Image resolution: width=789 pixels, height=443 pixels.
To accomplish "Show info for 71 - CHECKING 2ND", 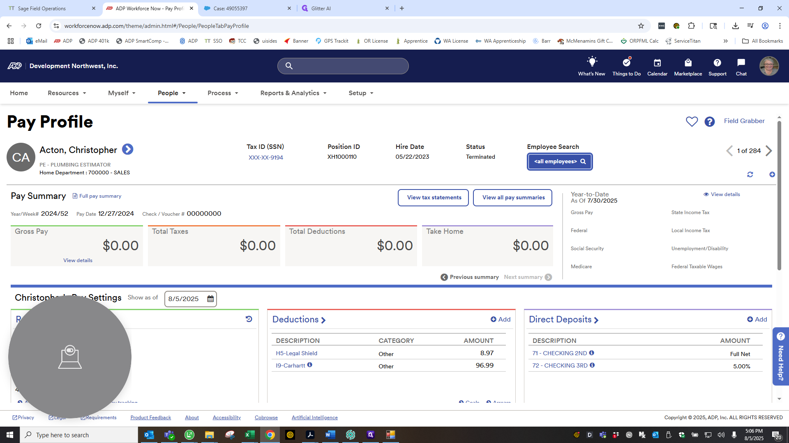I will point(592,353).
